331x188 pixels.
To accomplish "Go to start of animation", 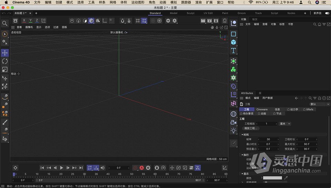I will pyautogui.click(x=42, y=168).
